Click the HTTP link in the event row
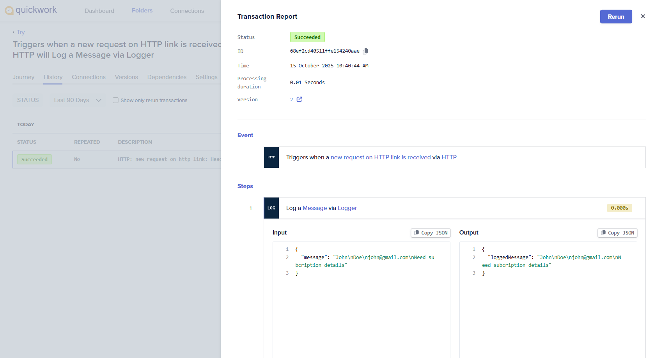The image size is (661, 358). click(x=449, y=157)
